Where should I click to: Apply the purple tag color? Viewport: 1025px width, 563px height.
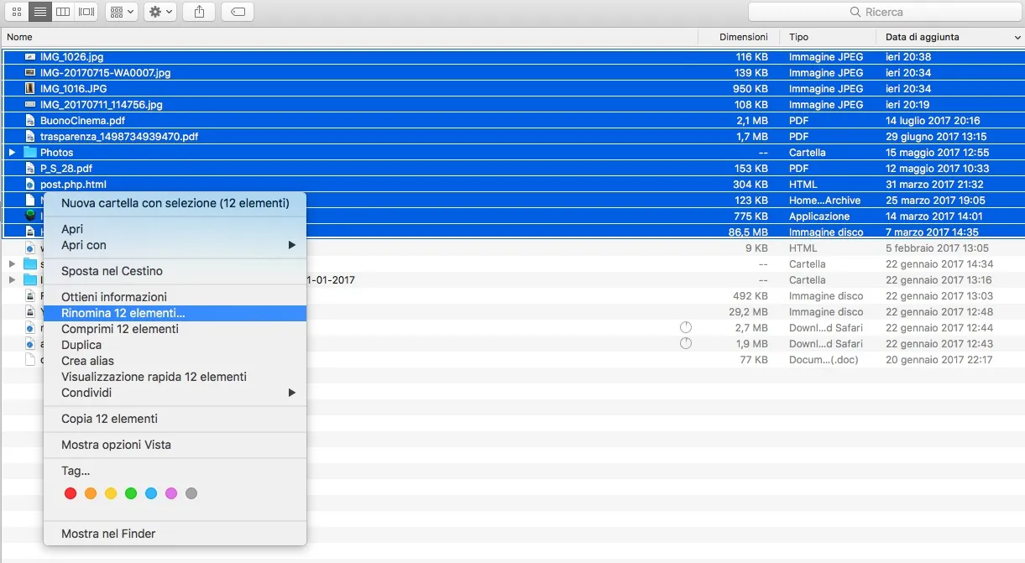(171, 493)
